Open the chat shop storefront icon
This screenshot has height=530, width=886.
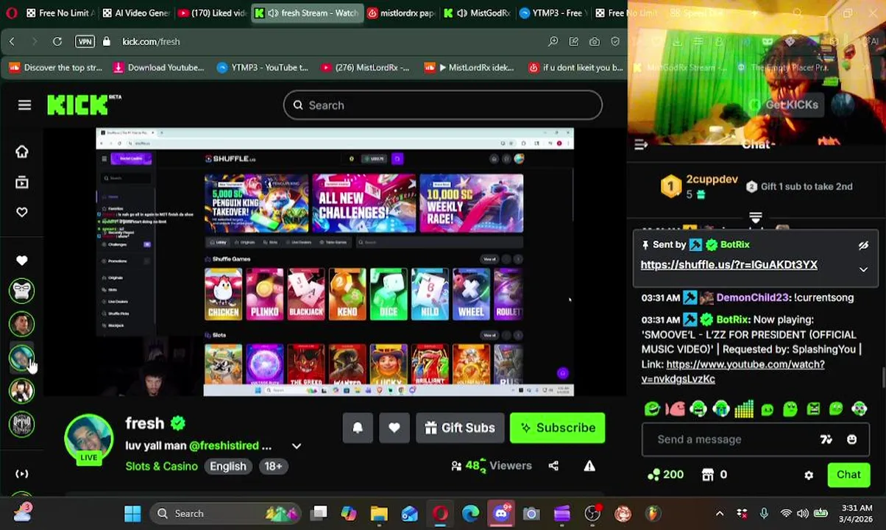(x=708, y=475)
